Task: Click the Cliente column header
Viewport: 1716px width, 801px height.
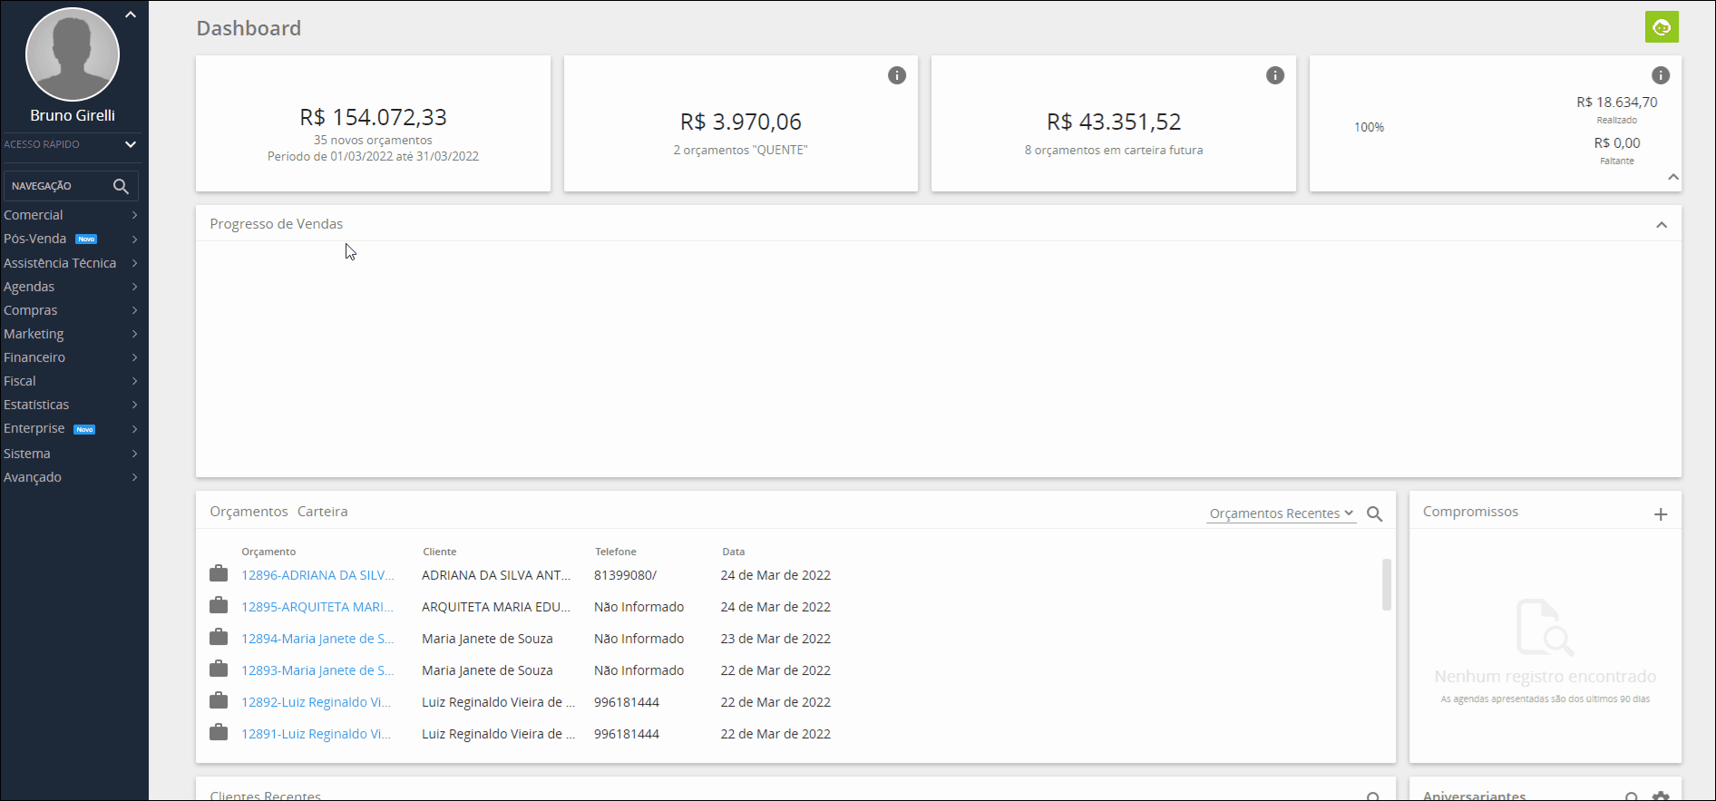Action: (x=440, y=552)
